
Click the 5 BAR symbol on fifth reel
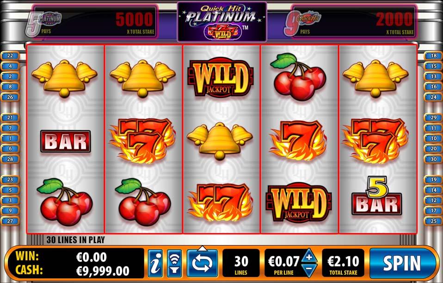(376, 195)
